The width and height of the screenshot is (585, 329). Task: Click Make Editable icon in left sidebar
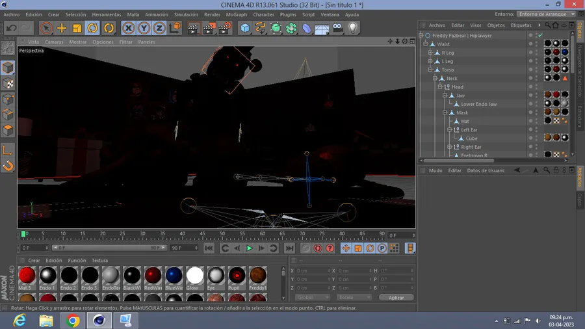coord(7,47)
